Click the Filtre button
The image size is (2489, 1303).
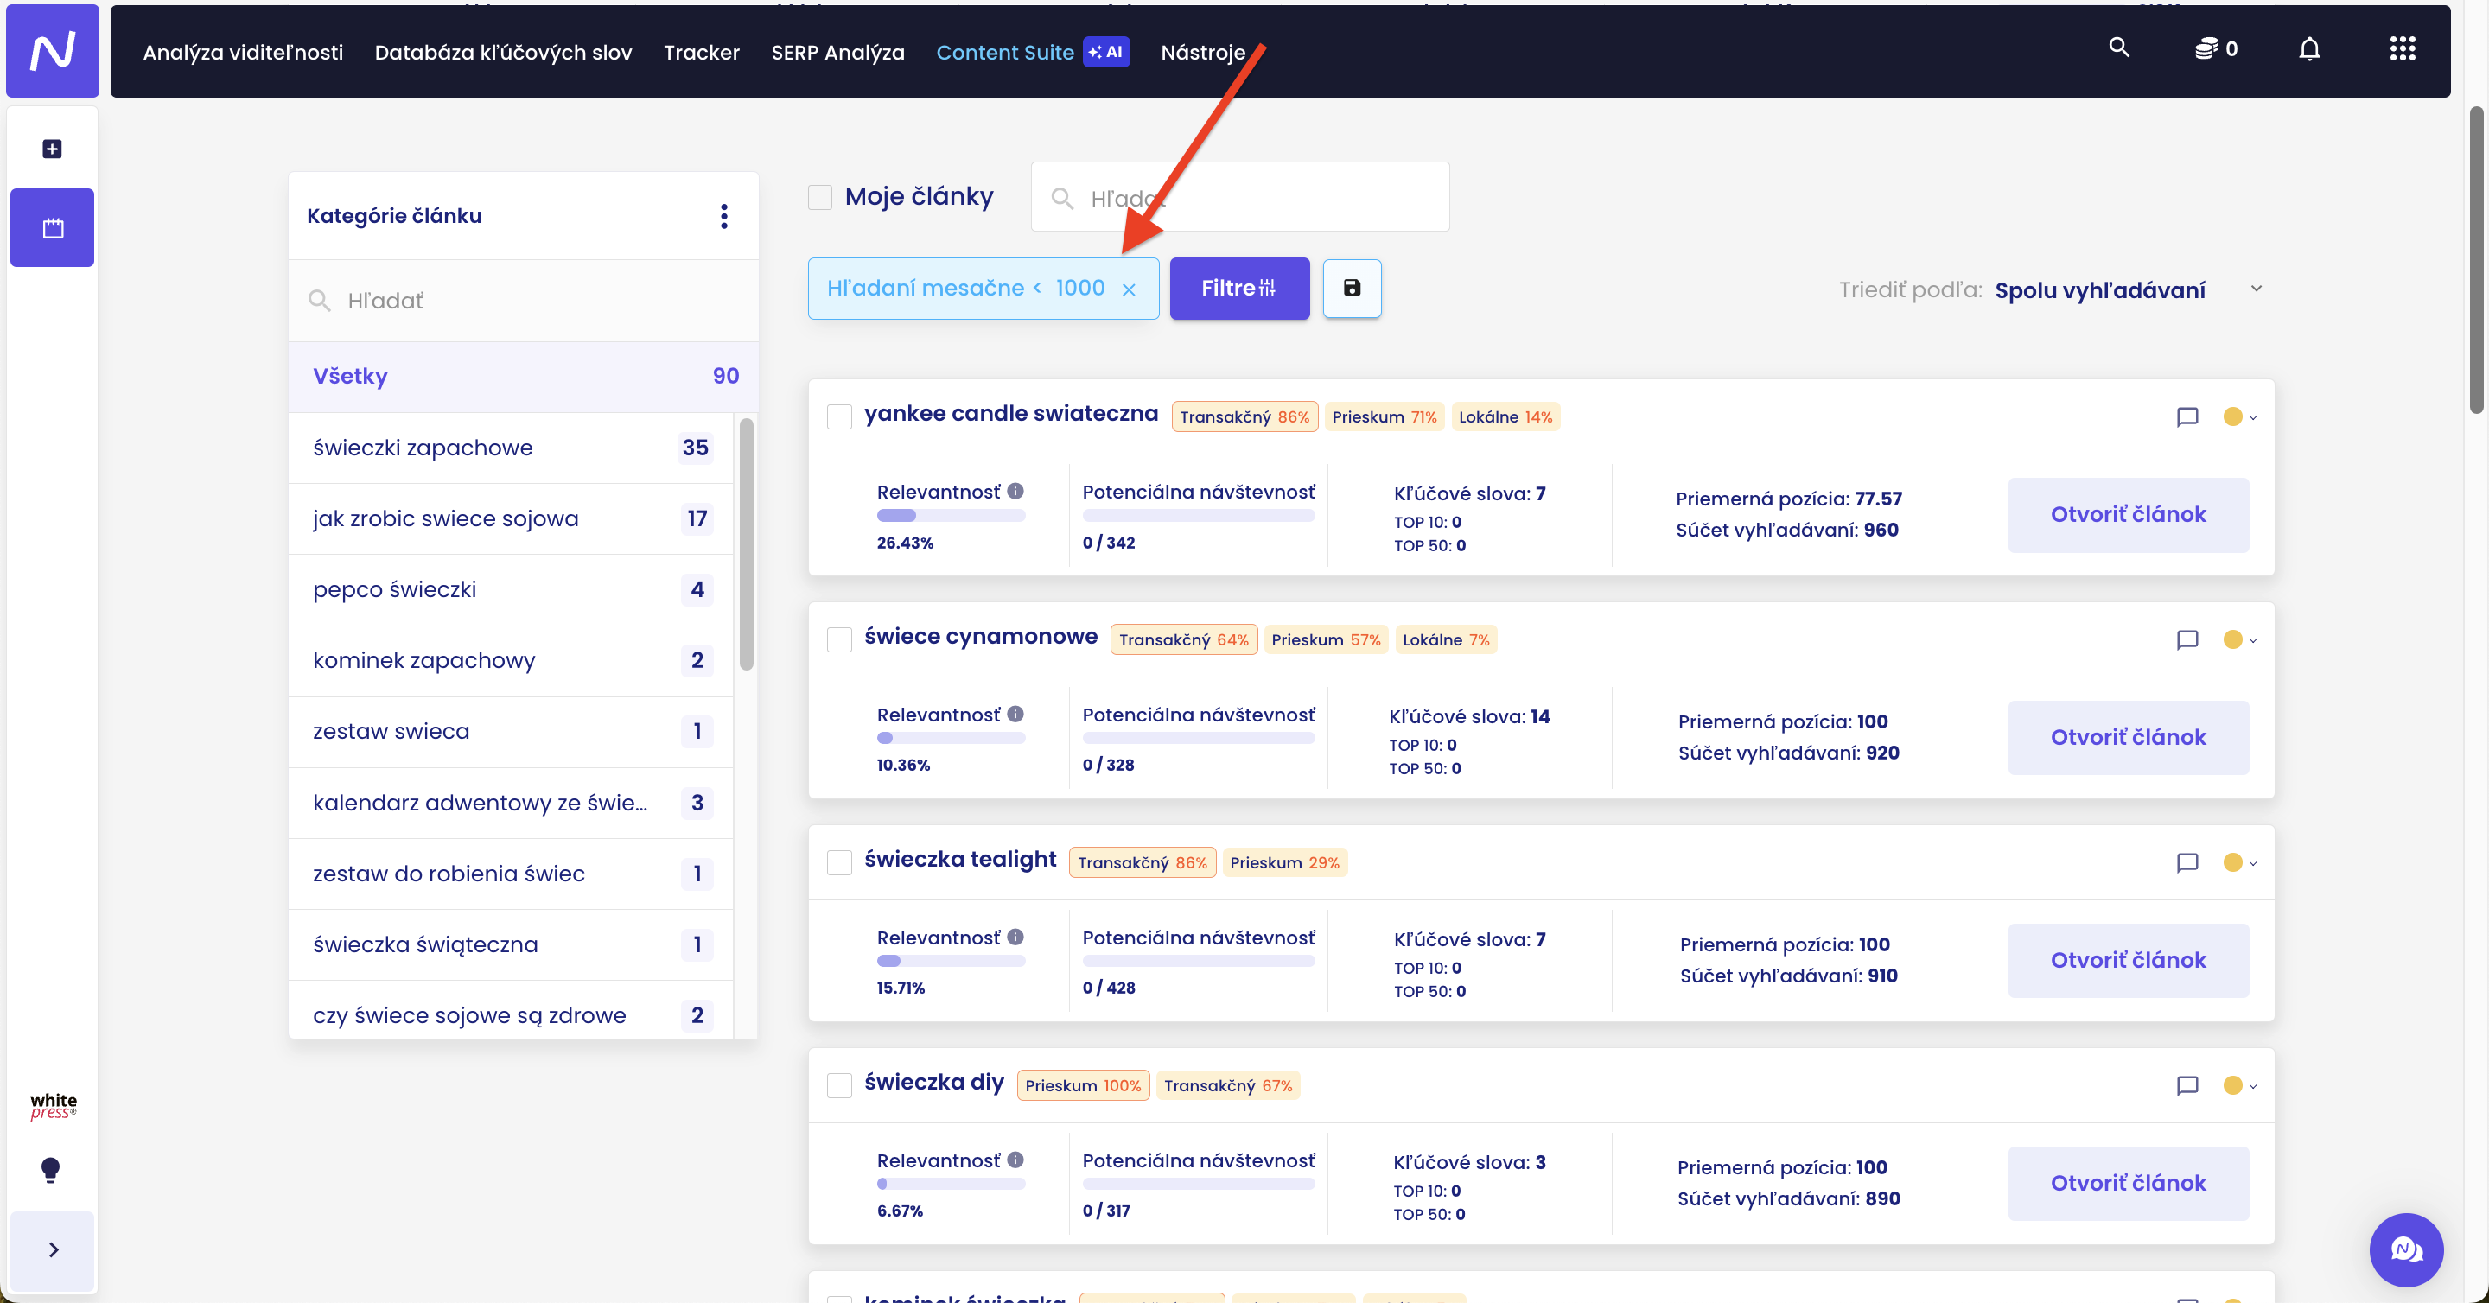tap(1238, 288)
